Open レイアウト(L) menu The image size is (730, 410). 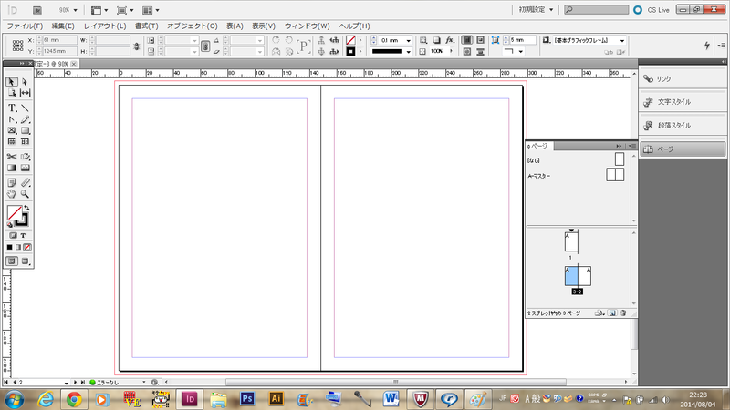coord(105,26)
